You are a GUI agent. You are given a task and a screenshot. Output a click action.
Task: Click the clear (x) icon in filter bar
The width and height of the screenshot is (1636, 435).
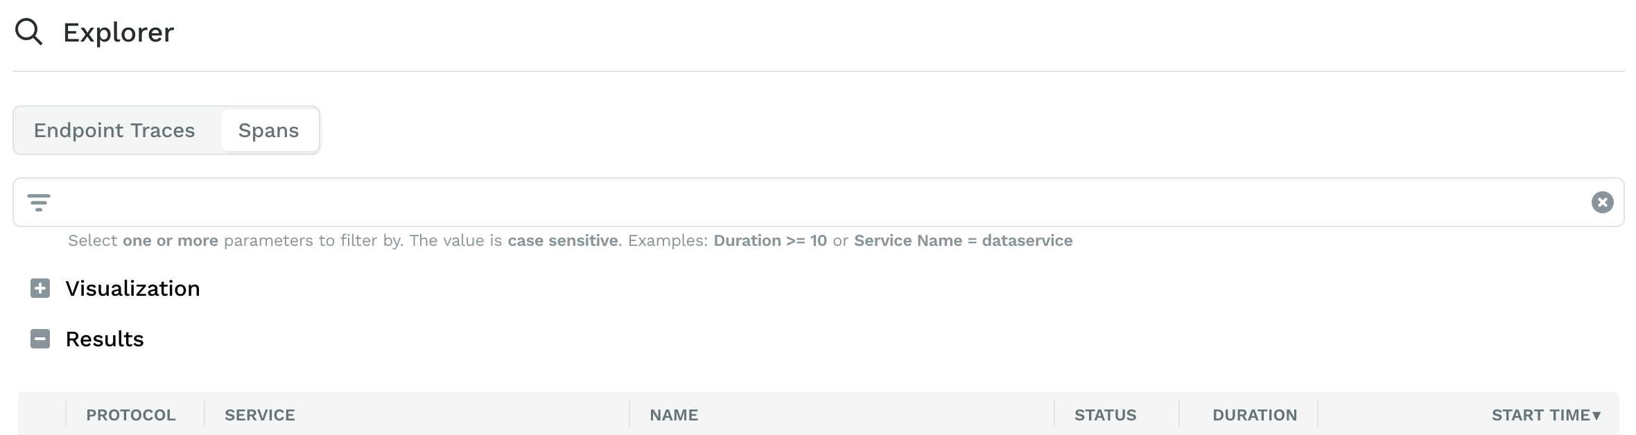(x=1602, y=202)
